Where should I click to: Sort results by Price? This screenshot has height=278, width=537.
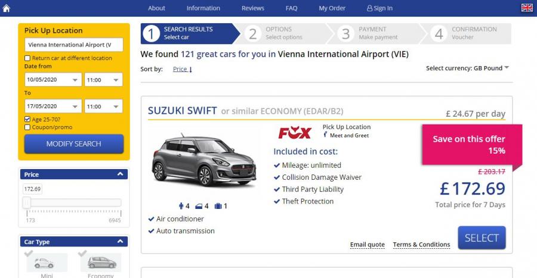coord(182,69)
